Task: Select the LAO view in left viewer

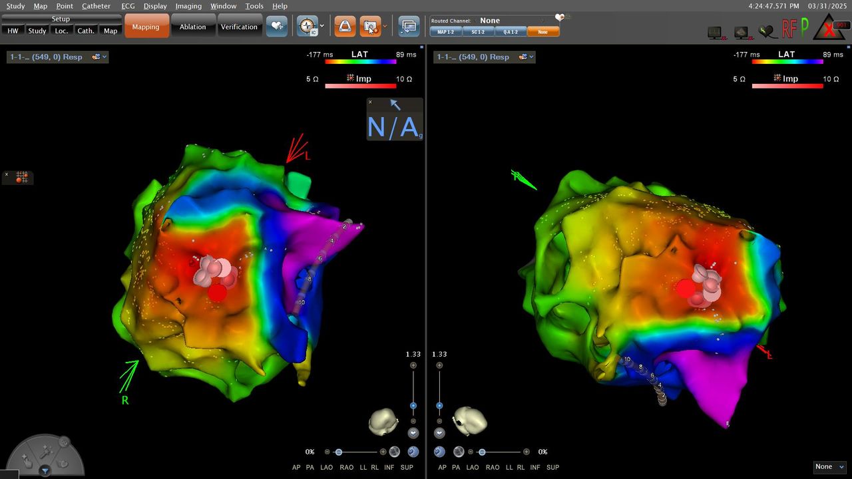Action: click(x=326, y=468)
